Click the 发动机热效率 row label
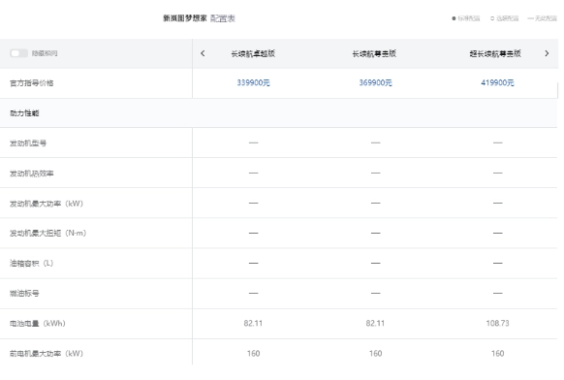This screenshot has height=380, width=564. [32, 174]
